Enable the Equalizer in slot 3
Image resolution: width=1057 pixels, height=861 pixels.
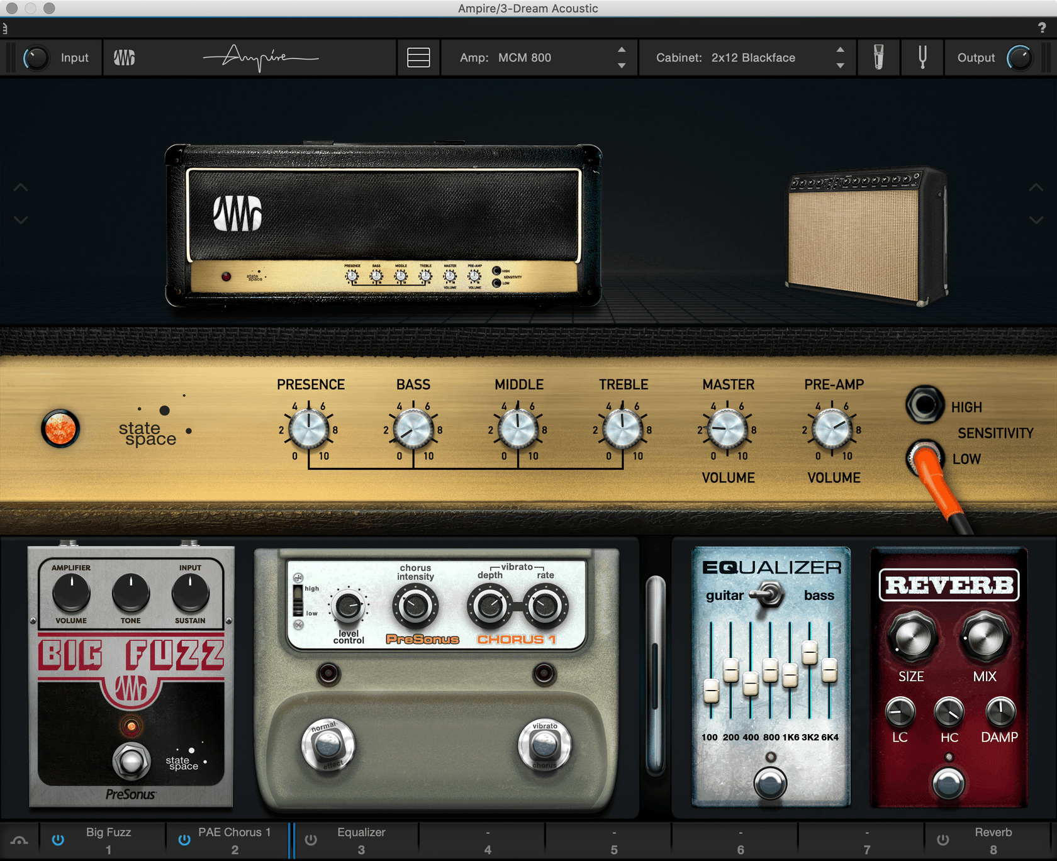pyautogui.click(x=311, y=839)
